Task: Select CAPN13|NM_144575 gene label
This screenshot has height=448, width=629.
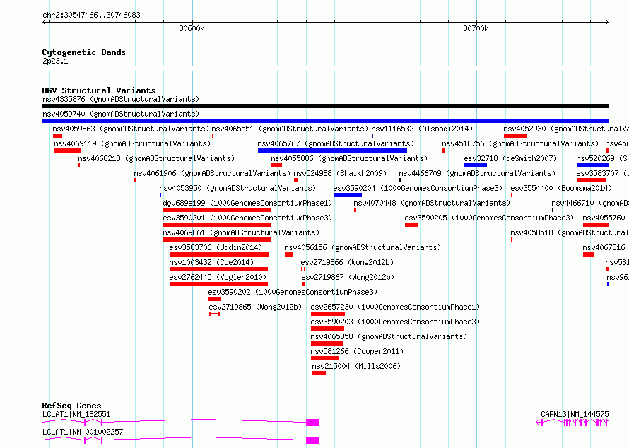Action: pos(575,414)
